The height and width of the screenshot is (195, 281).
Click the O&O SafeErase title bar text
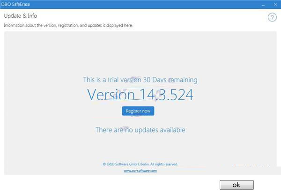pos(15,4)
